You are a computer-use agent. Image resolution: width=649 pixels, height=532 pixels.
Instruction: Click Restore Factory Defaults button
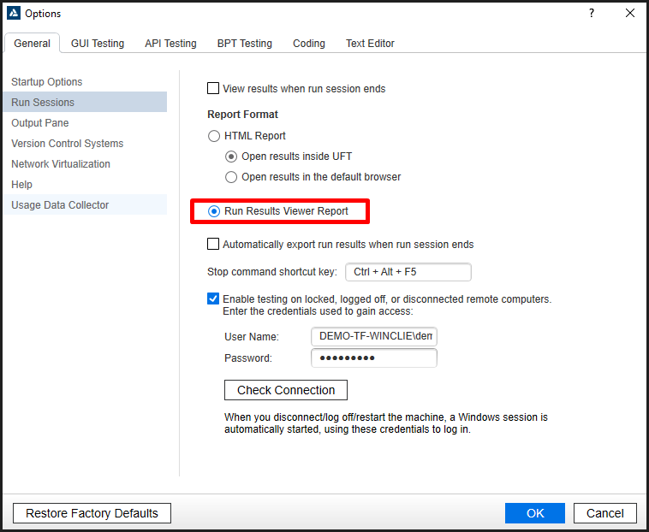(x=92, y=513)
